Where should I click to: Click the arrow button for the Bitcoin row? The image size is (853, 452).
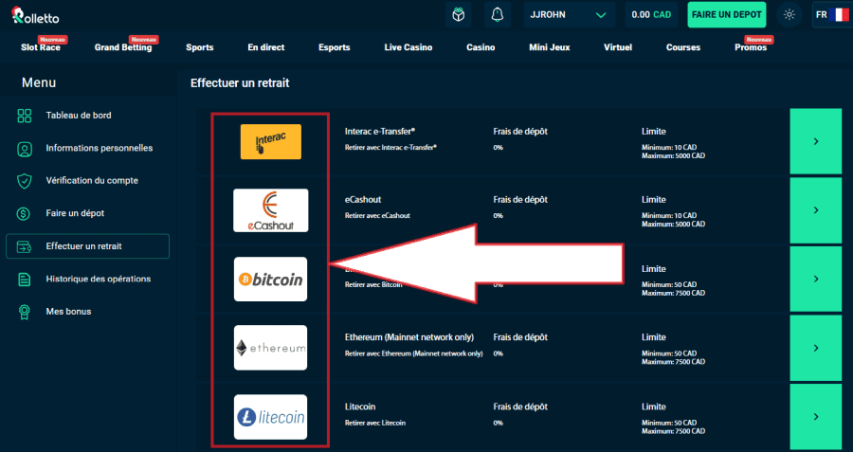pyautogui.click(x=815, y=279)
